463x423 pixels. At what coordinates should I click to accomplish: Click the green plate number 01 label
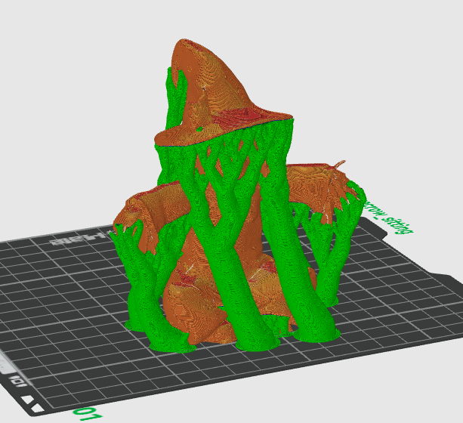pyautogui.click(x=88, y=413)
